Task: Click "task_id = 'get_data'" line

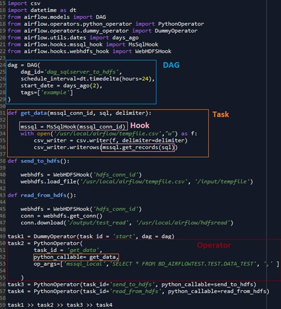Action: (68, 250)
